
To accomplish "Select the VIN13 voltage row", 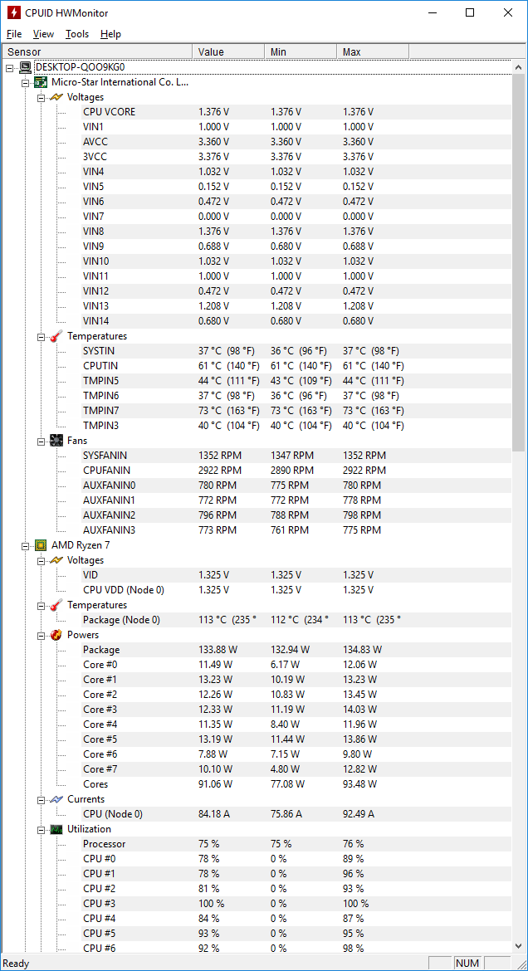I will pyautogui.click(x=296, y=306).
